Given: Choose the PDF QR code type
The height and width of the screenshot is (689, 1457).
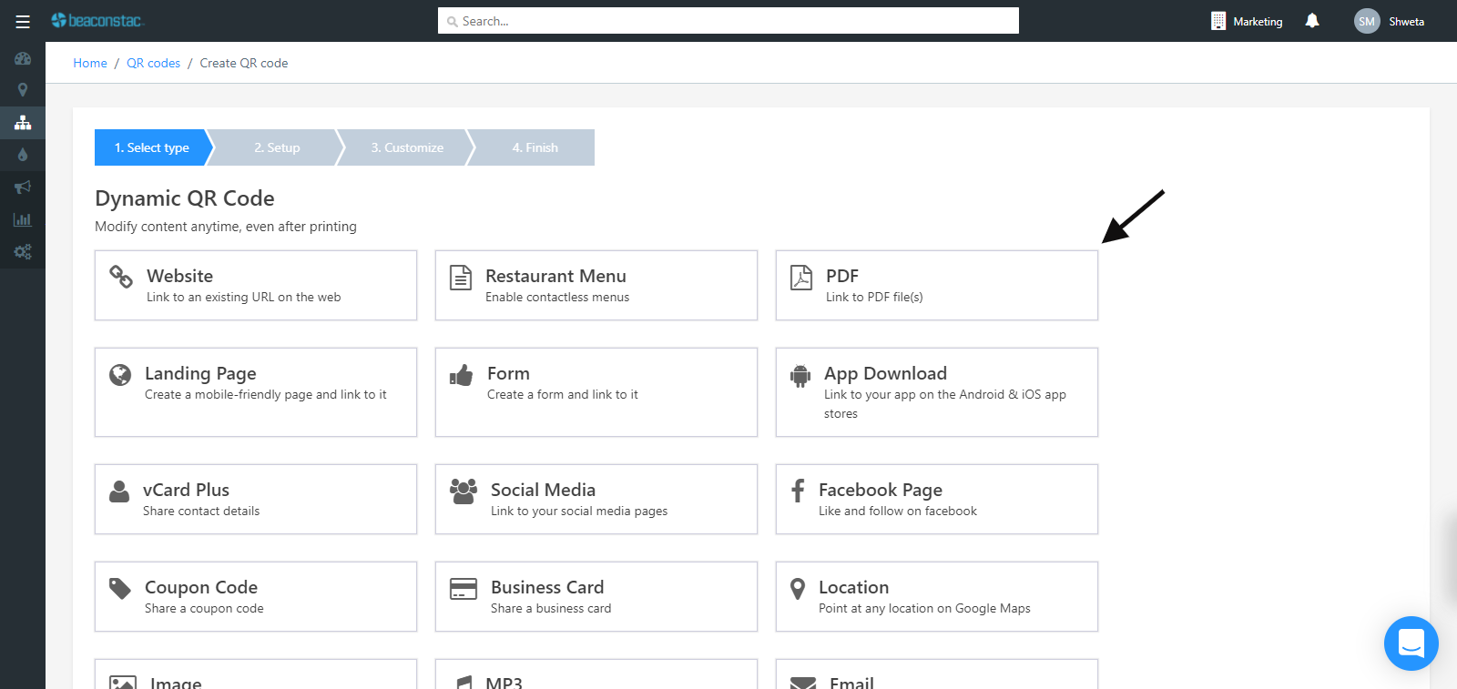Looking at the screenshot, I should [x=936, y=286].
